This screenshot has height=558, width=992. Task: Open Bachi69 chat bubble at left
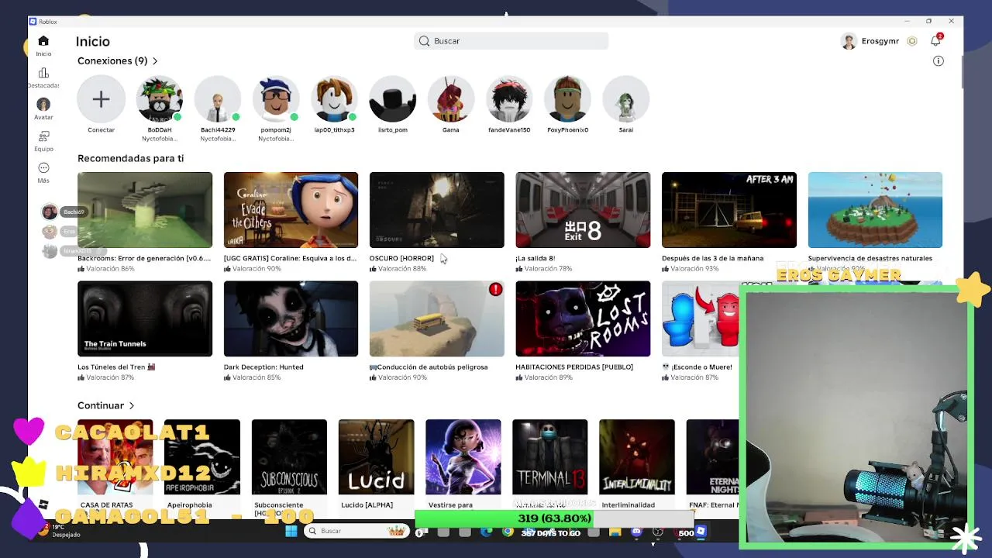tap(64, 212)
